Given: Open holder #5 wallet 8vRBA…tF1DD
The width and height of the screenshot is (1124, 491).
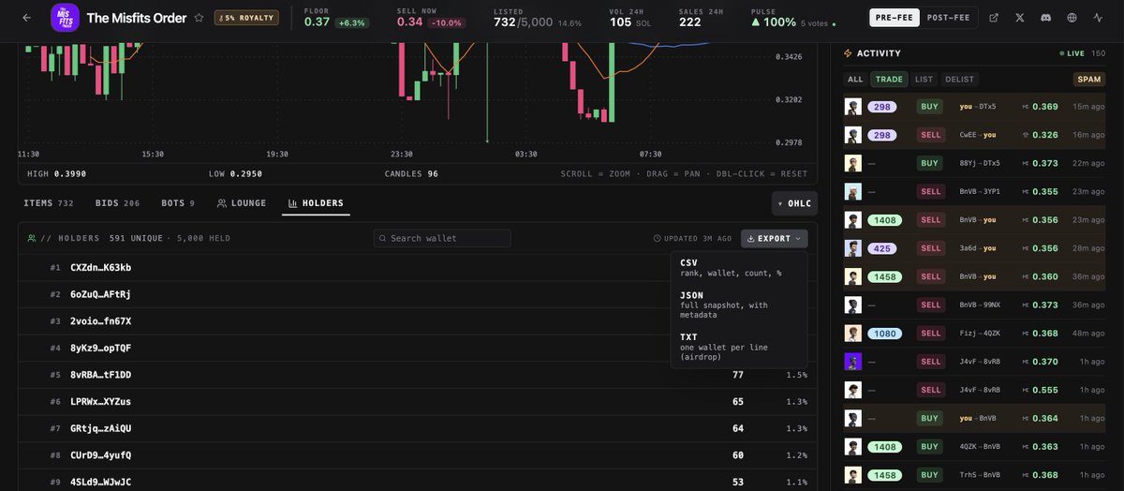Looking at the screenshot, I should click(x=100, y=375).
